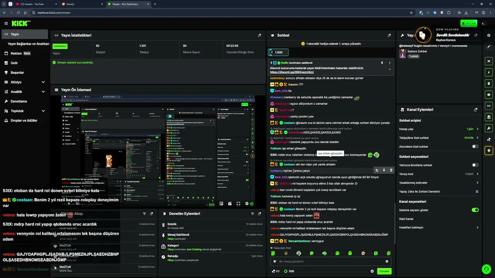This screenshot has height=278, width=495.
Task: Open more options on the pinned message
Action: pos(389,63)
